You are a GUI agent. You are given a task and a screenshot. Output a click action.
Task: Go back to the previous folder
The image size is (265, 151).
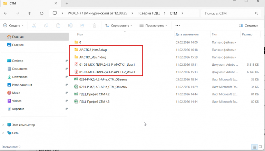tap(6, 13)
